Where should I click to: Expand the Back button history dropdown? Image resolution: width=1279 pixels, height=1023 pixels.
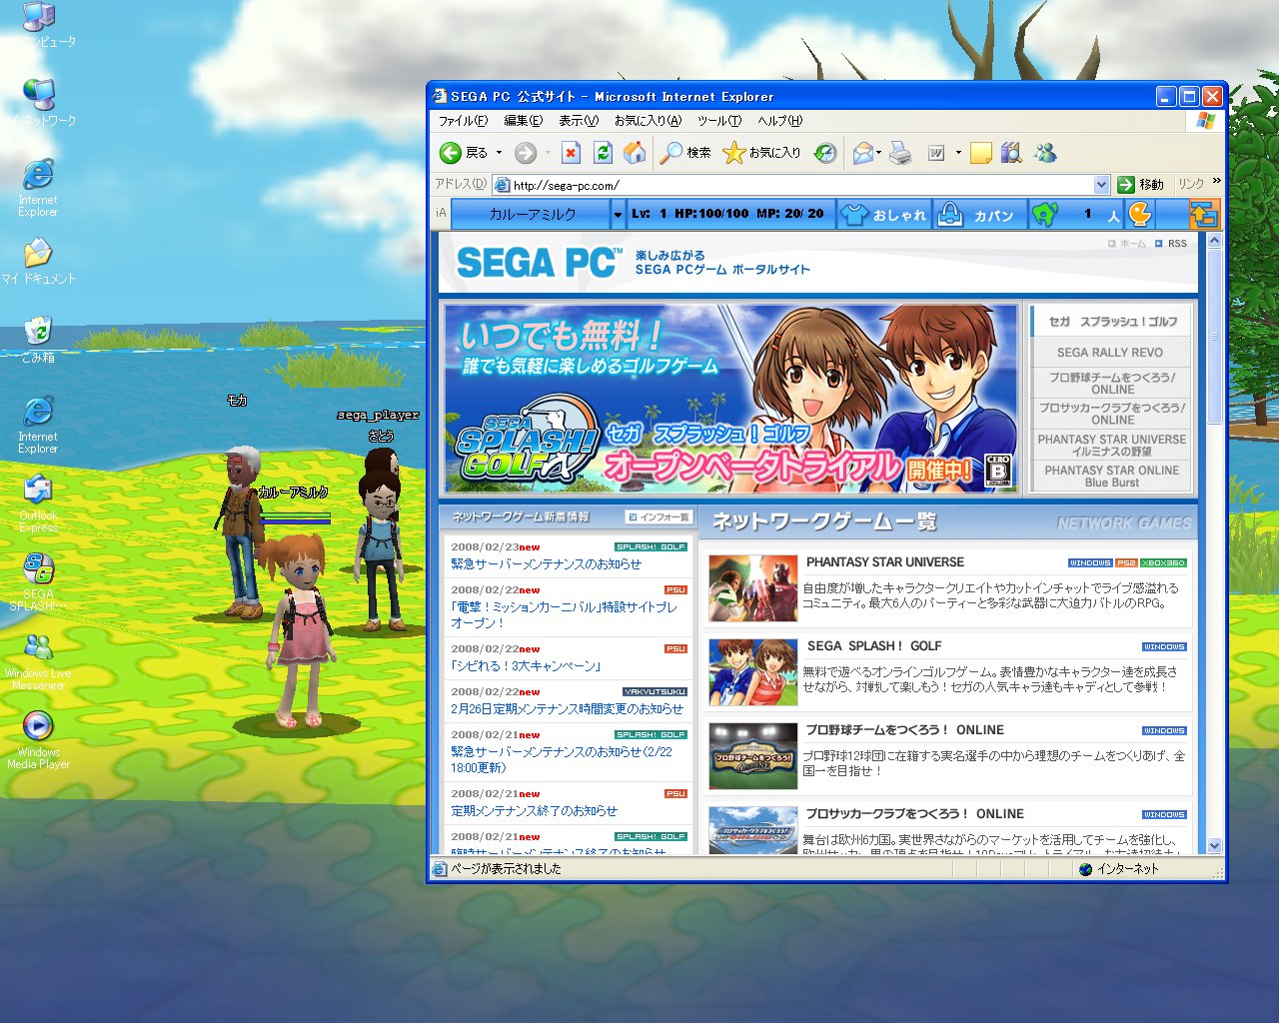(x=499, y=153)
